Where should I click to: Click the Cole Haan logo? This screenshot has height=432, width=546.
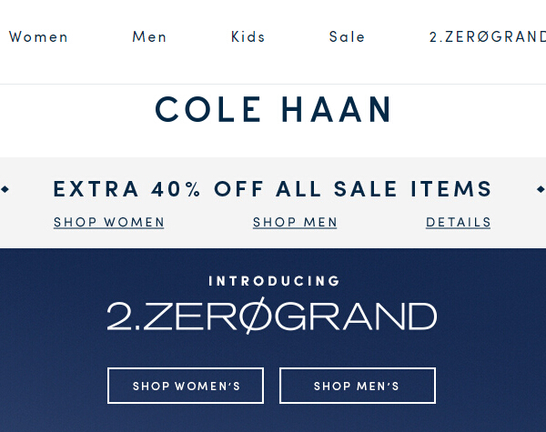(x=273, y=110)
